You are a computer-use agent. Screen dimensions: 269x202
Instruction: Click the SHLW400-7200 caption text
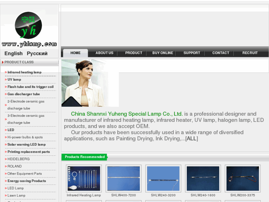tap(124, 195)
